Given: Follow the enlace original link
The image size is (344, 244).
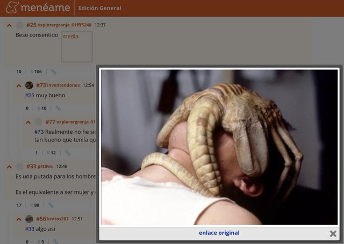Looking at the screenshot, I should (219, 233).
